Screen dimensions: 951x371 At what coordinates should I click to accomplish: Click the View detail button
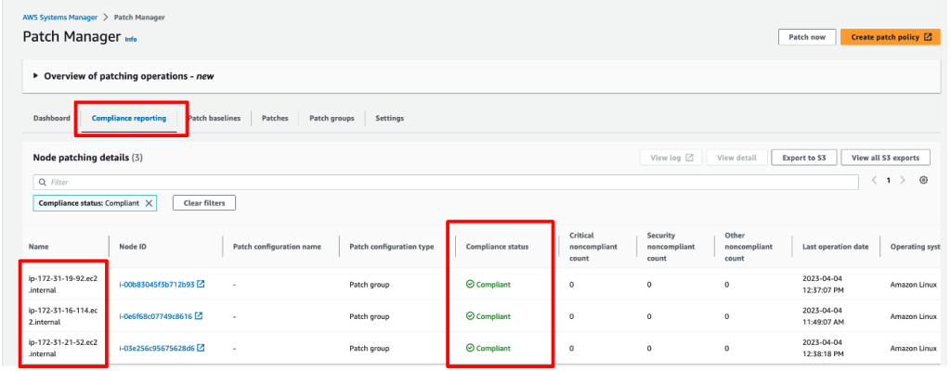click(x=736, y=158)
